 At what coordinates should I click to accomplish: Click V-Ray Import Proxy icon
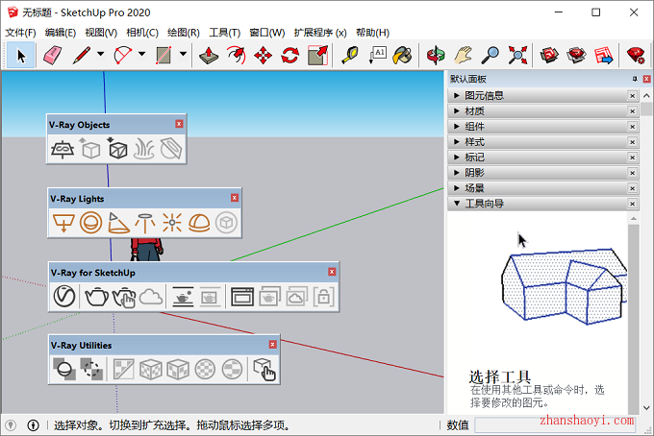(x=117, y=149)
